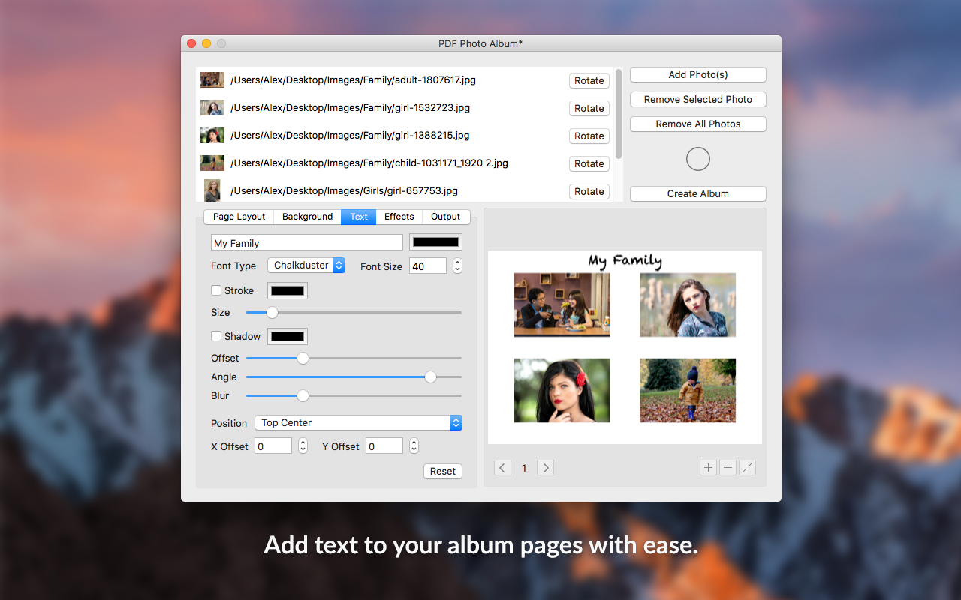Viewport: 961px width, 600px height.
Task: Click the adult-1807617.jpg thumbnail
Action: coord(212,80)
